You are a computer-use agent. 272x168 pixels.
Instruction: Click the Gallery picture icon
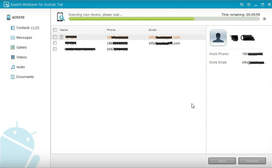pyautogui.click(x=13, y=47)
